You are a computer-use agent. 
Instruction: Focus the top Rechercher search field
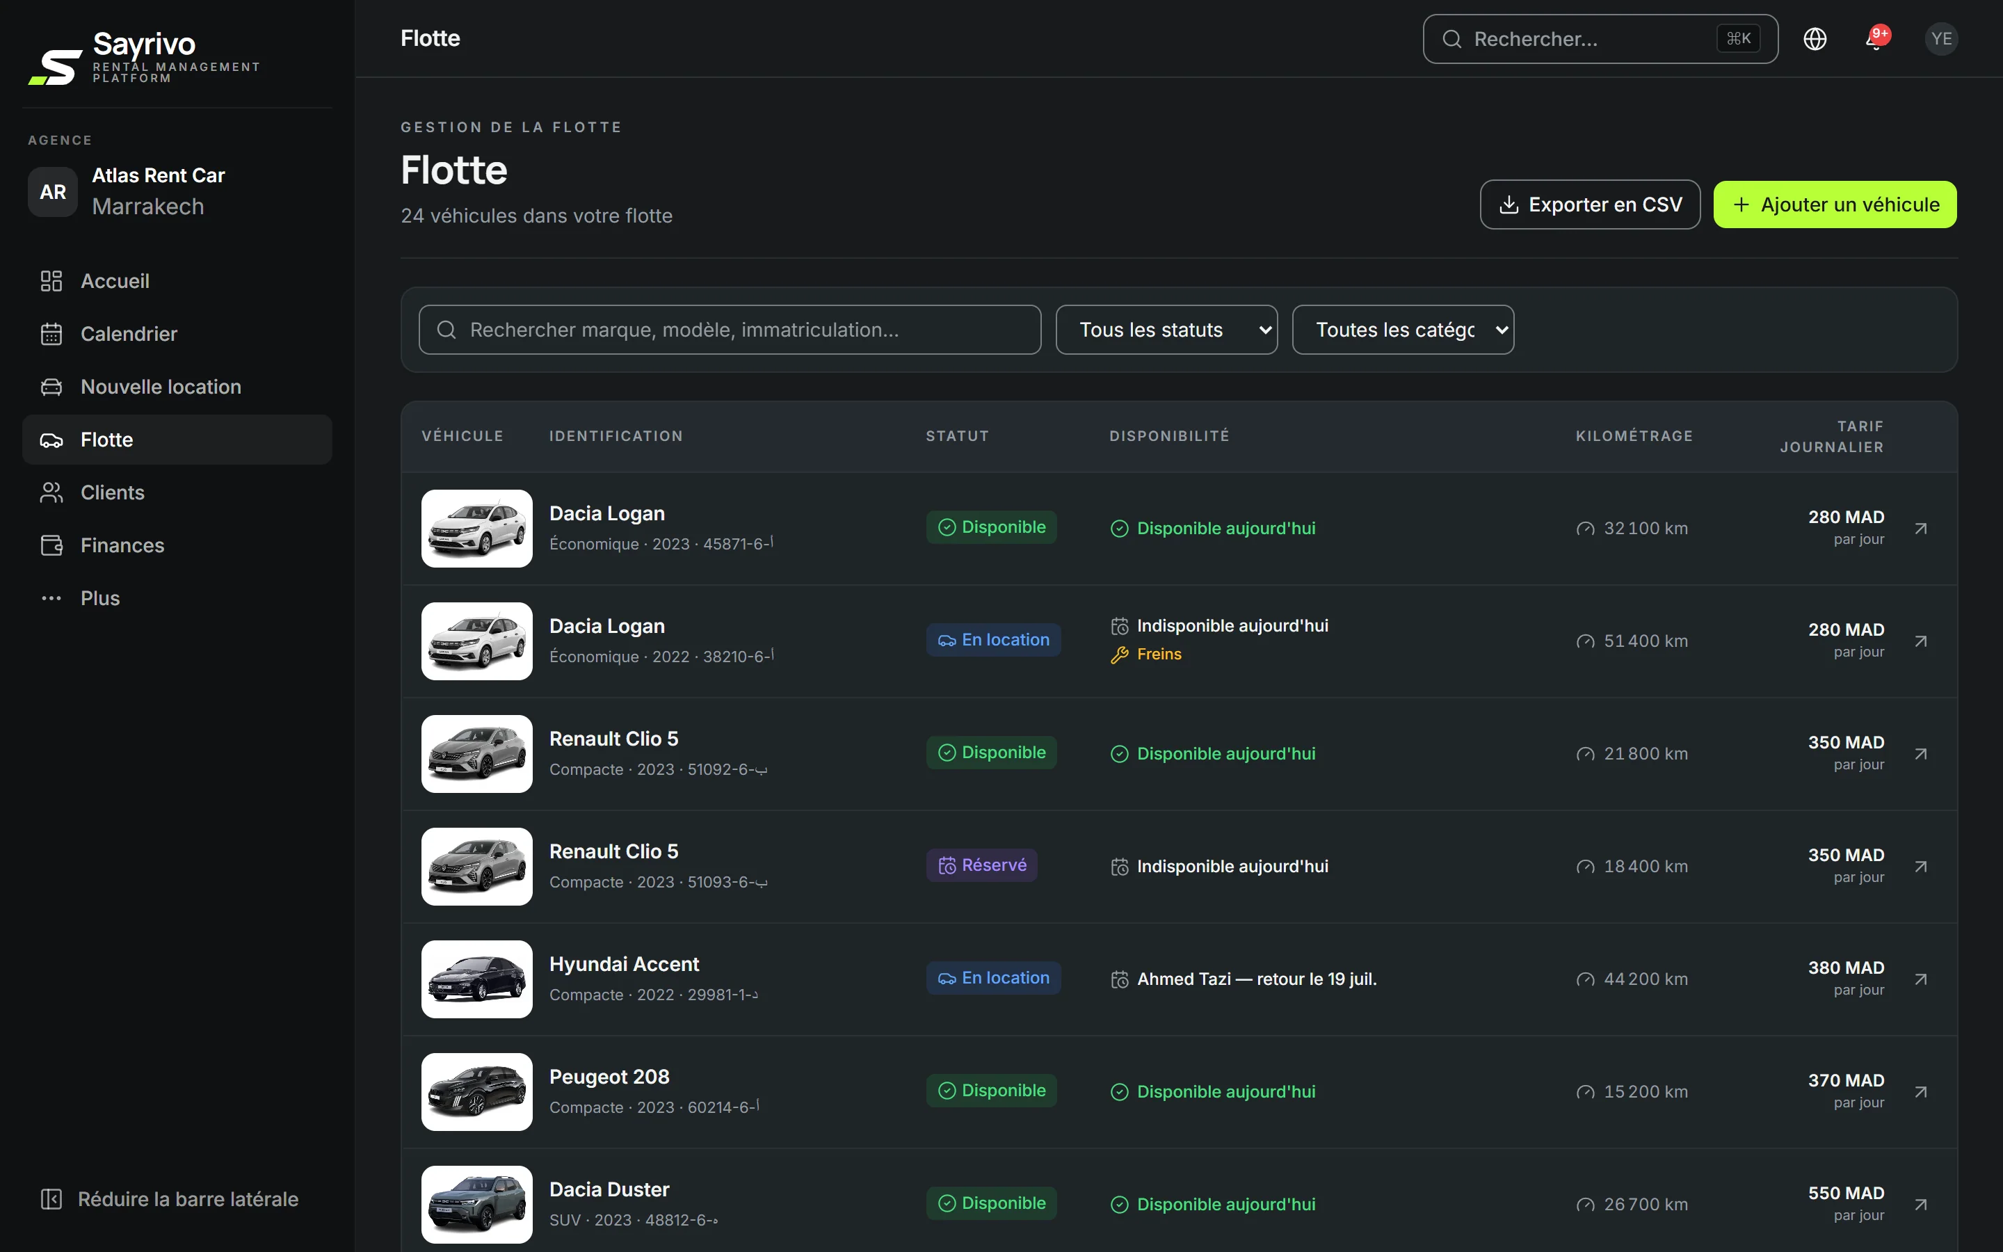coord(1600,39)
